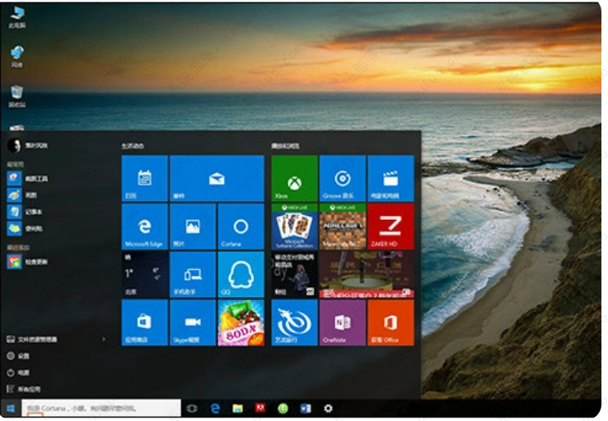608x421 pixels.
Task: Select the This PC desktop icon
Action: 17,17
